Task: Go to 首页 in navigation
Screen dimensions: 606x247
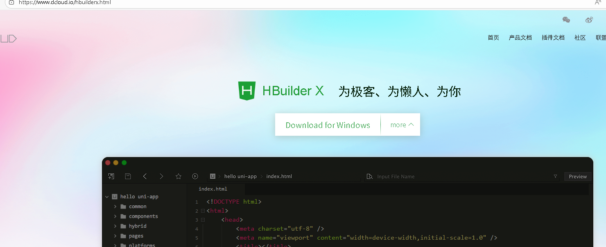Action: tap(493, 38)
